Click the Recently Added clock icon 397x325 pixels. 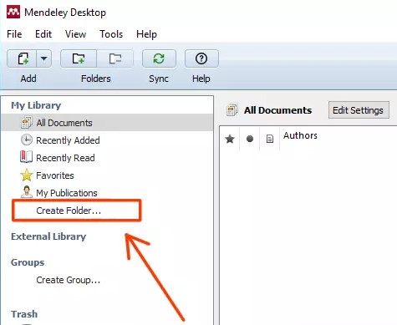[27, 140]
